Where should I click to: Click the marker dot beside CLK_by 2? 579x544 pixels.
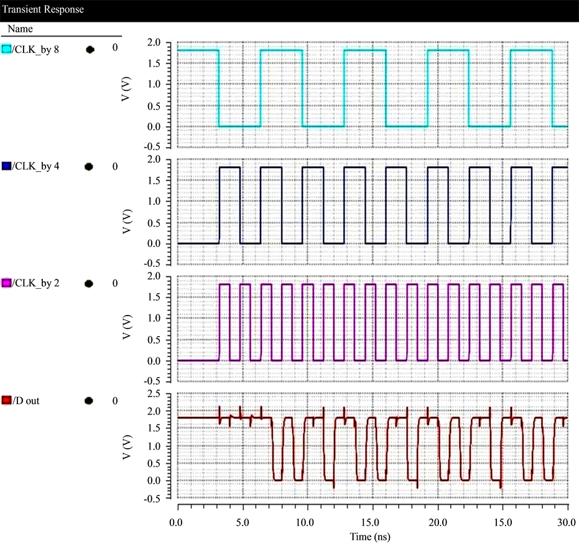(88, 284)
